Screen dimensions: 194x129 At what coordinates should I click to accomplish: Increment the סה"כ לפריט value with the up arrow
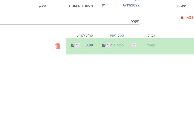(77, 44)
